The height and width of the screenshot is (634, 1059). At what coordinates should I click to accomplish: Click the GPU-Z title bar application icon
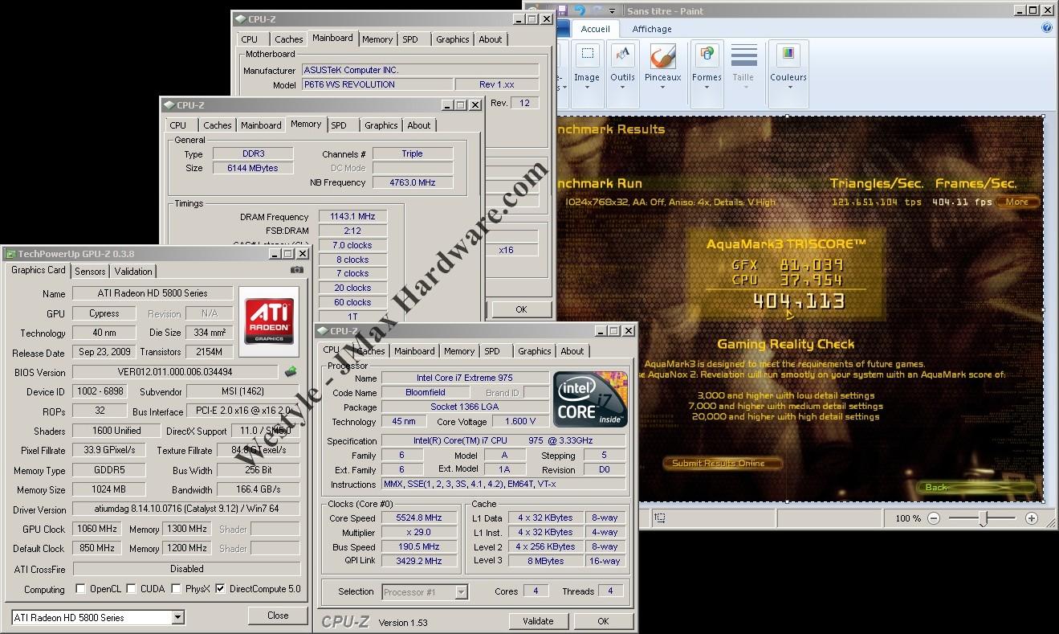click(10, 254)
